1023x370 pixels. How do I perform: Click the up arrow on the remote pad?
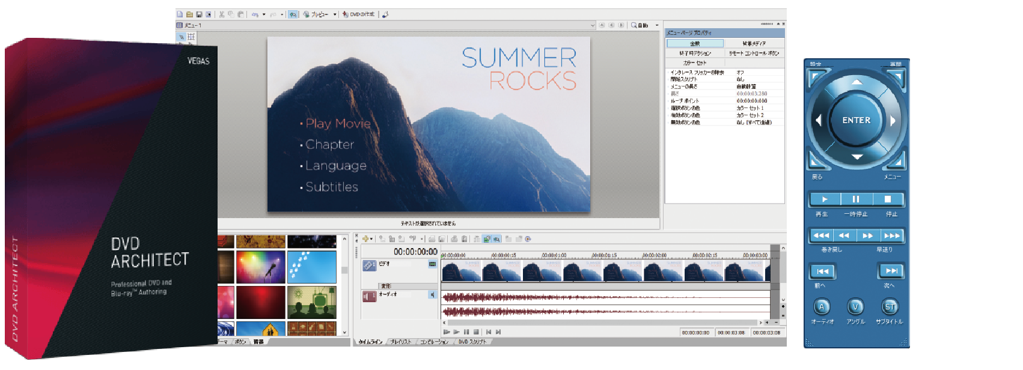click(x=857, y=82)
